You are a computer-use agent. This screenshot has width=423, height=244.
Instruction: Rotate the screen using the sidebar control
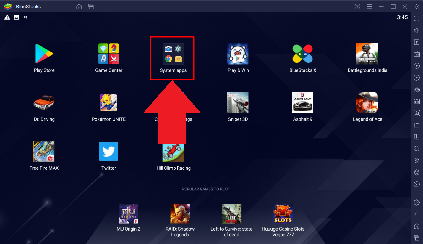click(416, 78)
